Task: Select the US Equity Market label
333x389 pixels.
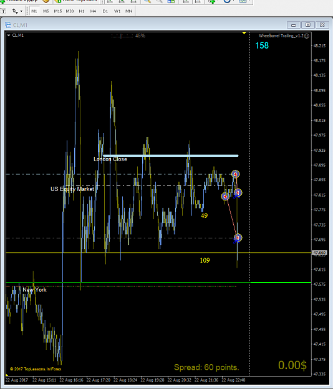Action: point(72,189)
